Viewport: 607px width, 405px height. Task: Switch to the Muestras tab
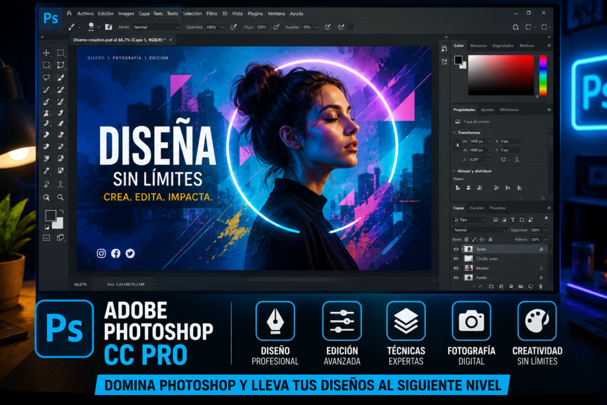point(478,46)
